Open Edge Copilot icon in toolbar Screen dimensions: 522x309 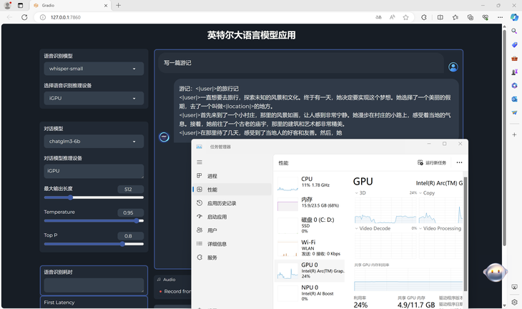514,17
